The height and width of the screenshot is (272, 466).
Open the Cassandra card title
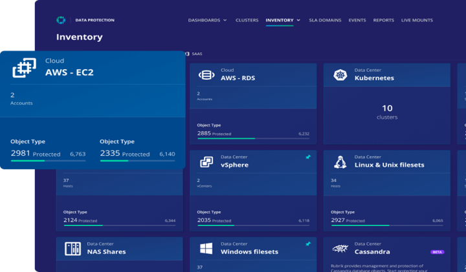372,252
